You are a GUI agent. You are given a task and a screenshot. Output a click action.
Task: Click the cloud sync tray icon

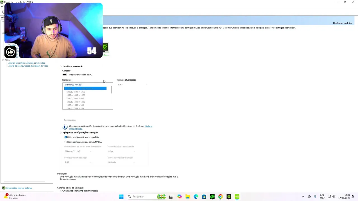pos(309,197)
